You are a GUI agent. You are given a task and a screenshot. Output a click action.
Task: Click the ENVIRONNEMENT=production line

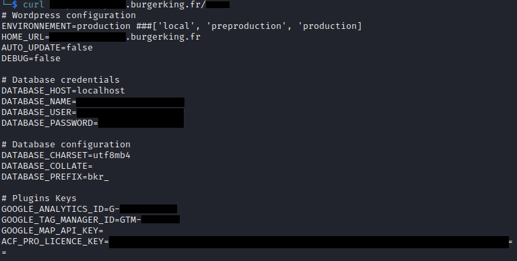coord(182,26)
